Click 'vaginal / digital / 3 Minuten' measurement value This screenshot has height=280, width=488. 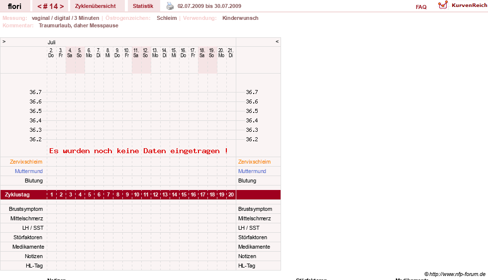pyautogui.click(x=65, y=18)
